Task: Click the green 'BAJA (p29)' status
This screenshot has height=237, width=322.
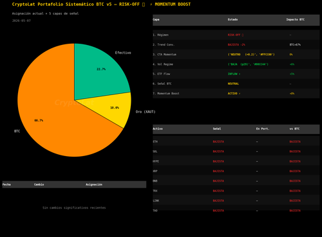Action: [248, 64]
